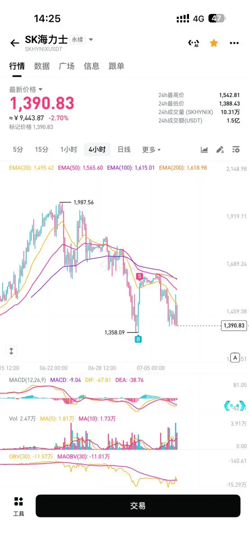Tap the black 交易 trade button
This screenshot has width=249, height=541.
138,506
